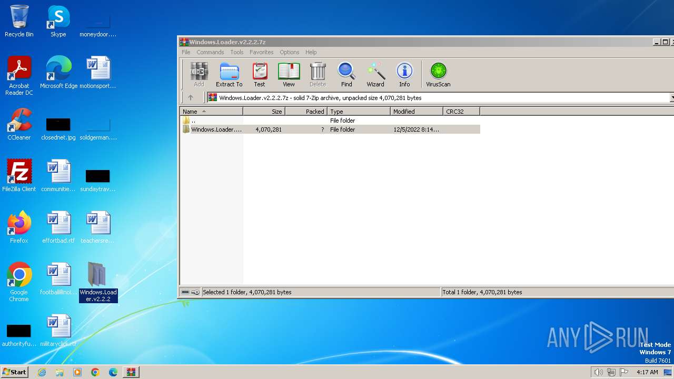Sort by the CRC32 column header
The width and height of the screenshot is (674, 379).
tap(461, 112)
